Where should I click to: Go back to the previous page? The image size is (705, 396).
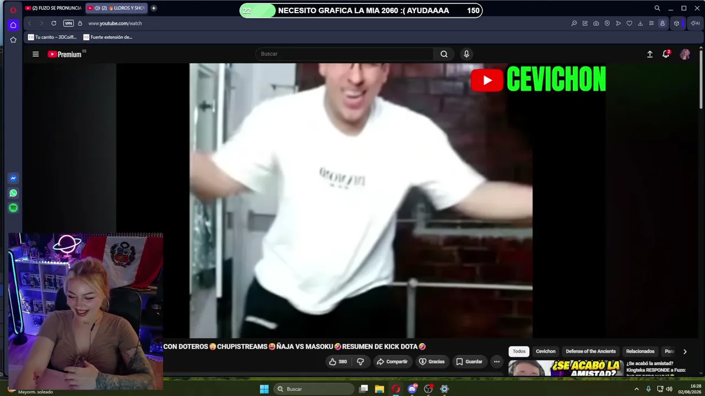click(x=30, y=23)
